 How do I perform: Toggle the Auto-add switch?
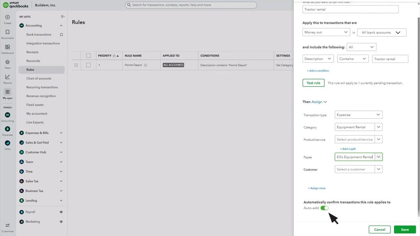(x=325, y=208)
